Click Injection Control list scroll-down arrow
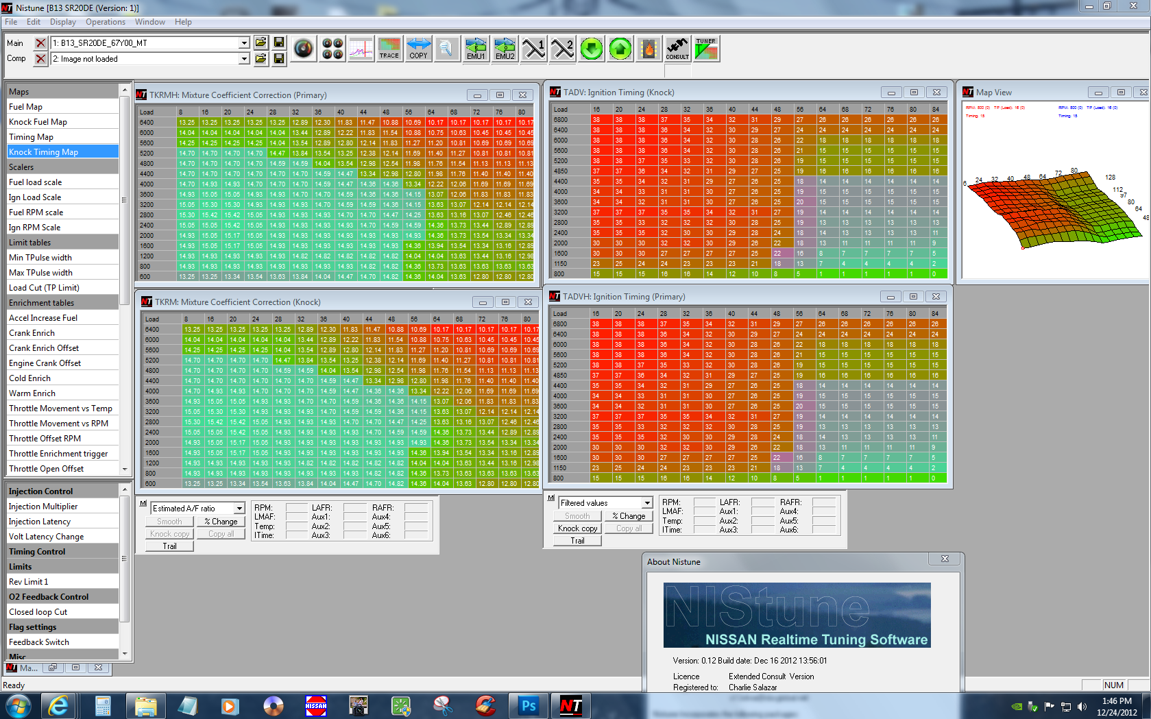The height and width of the screenshot is (719, 1151). 124,654
